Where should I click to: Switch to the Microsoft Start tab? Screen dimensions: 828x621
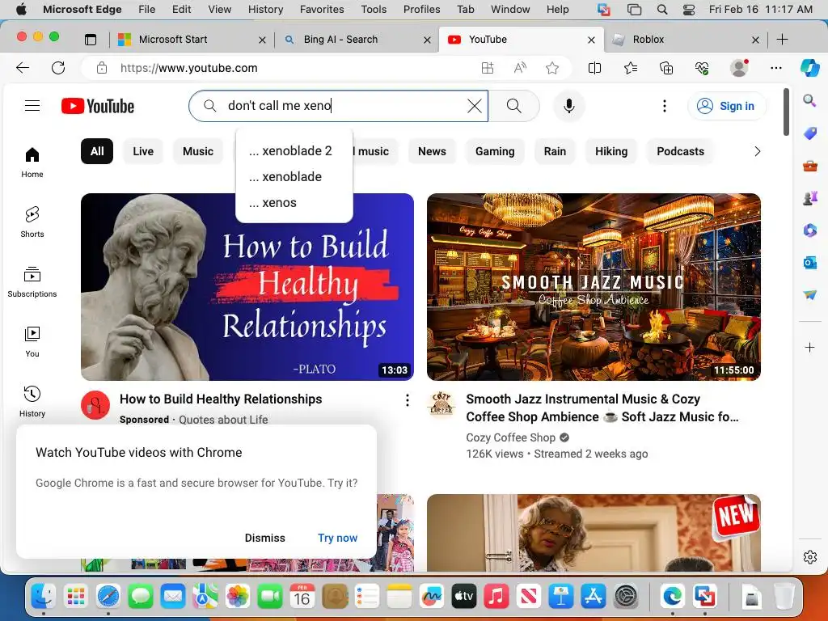192,40
